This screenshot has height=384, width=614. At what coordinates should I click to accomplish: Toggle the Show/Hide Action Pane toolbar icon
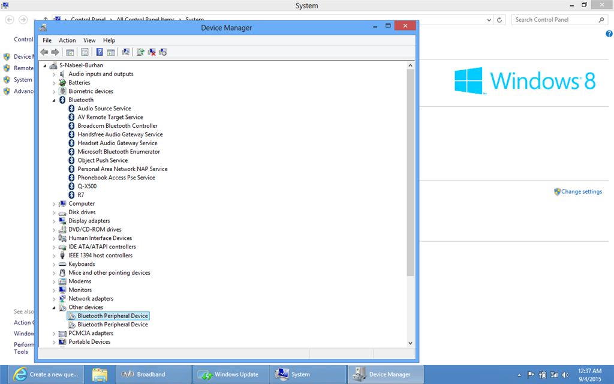click(111, 52)
